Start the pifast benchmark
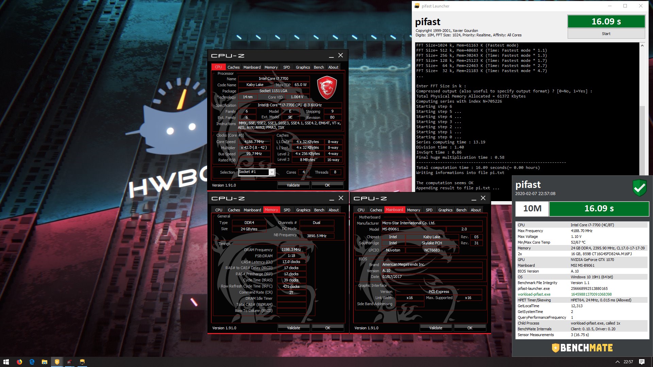653x367 pixels. coord(606,34)
